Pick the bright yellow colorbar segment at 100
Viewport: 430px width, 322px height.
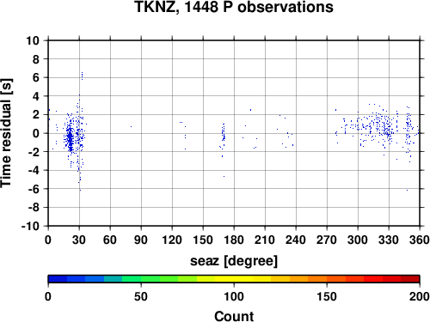tap(234, 279)
